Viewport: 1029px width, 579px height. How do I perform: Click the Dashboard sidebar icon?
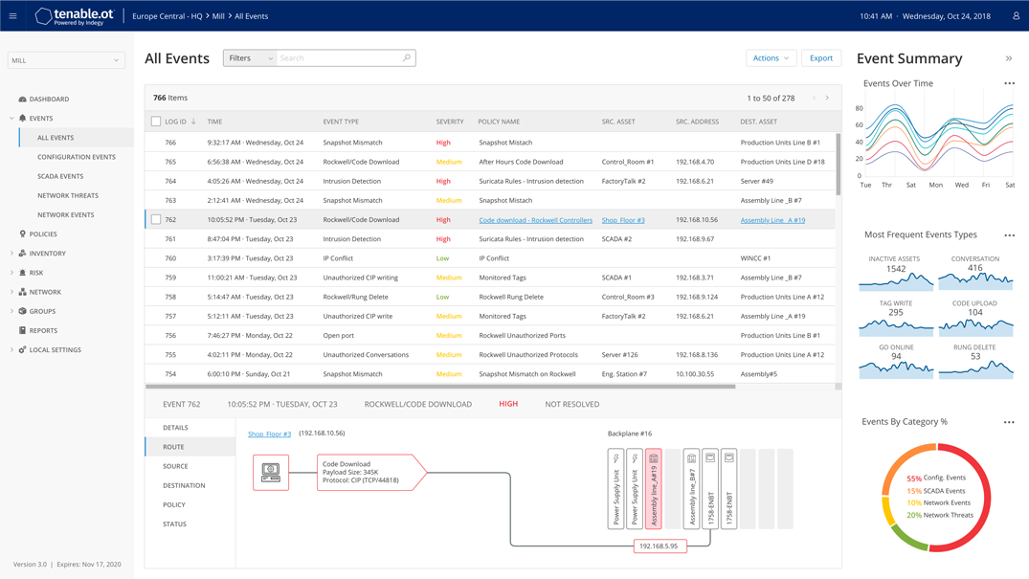(x=22, y=100)
